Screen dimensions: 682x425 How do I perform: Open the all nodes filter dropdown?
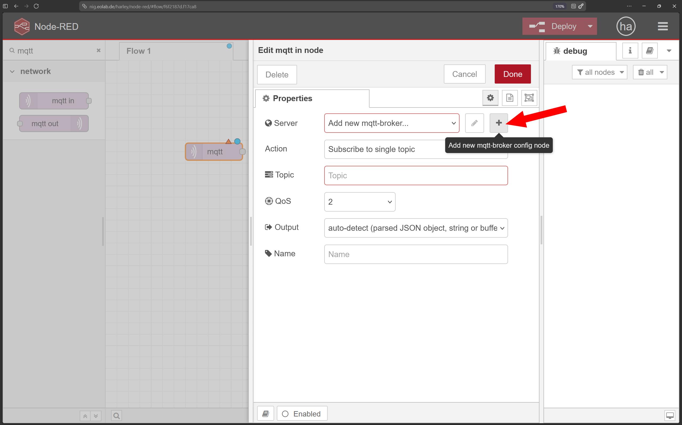coord(600,72)
